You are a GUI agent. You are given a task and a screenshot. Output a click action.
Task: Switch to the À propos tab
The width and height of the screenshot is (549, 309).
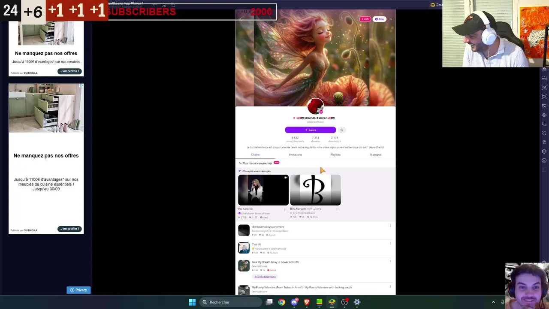pos(375,154)
